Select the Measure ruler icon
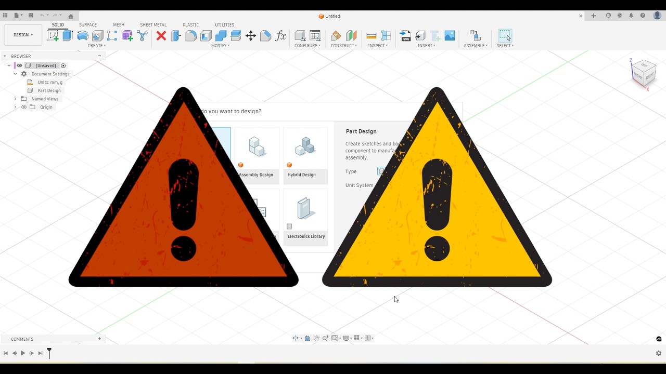666x374 pixels. point(372,36)
